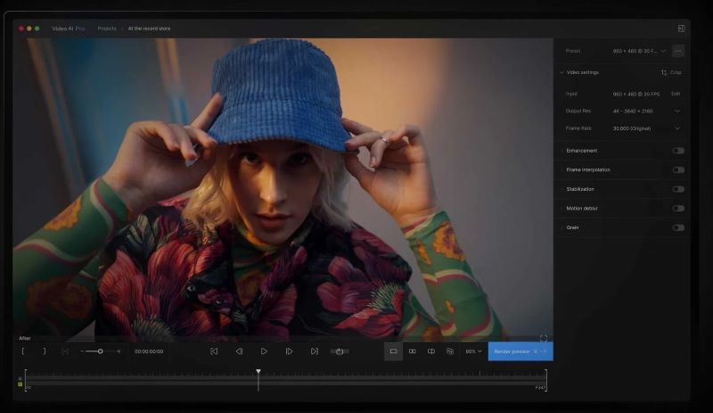
Task: Click the fullscreen preview icon
Action: tap(543, 339)
